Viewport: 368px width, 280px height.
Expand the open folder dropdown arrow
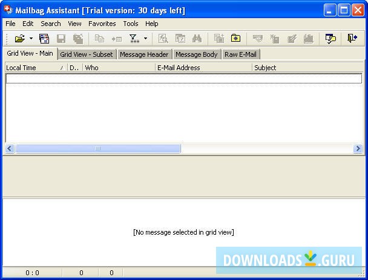(31, 39)
